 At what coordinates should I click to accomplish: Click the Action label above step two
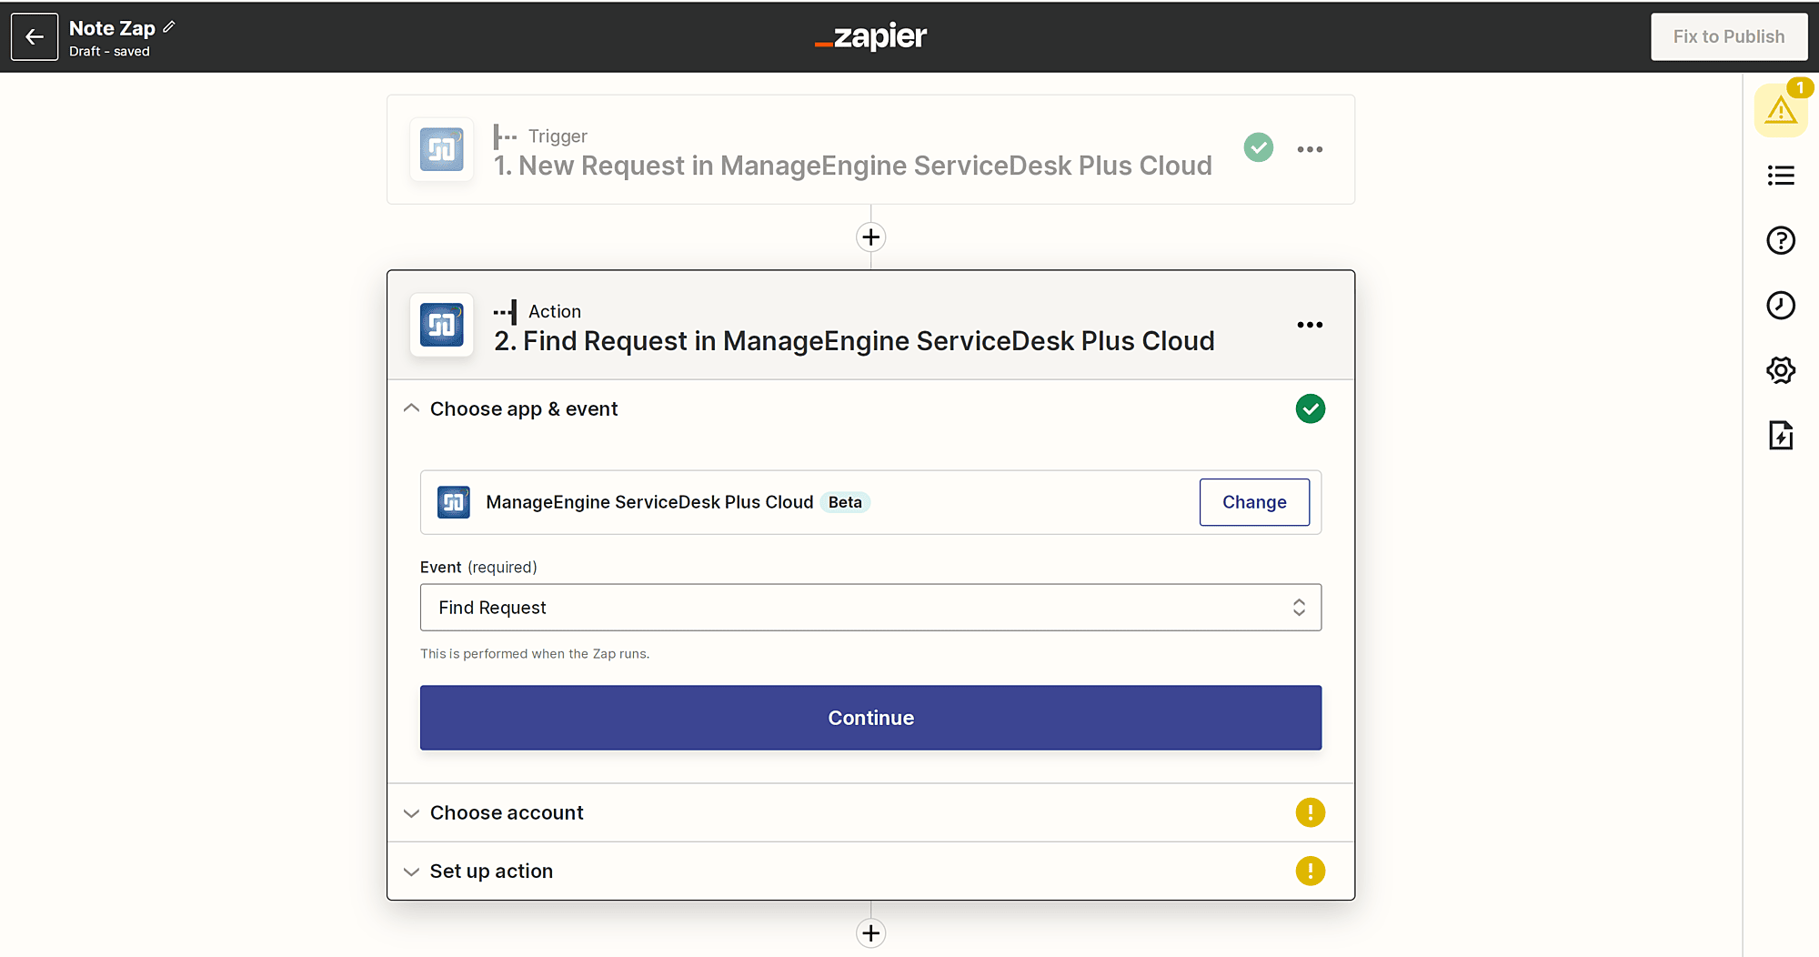[555, 312]
